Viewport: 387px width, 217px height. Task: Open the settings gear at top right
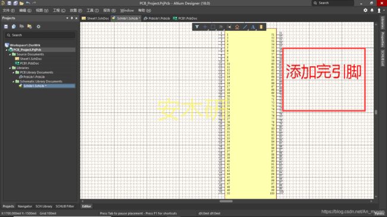(366, 10)
